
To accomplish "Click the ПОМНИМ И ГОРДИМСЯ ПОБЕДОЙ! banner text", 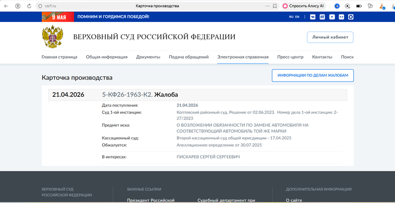I will click(113, 17).
